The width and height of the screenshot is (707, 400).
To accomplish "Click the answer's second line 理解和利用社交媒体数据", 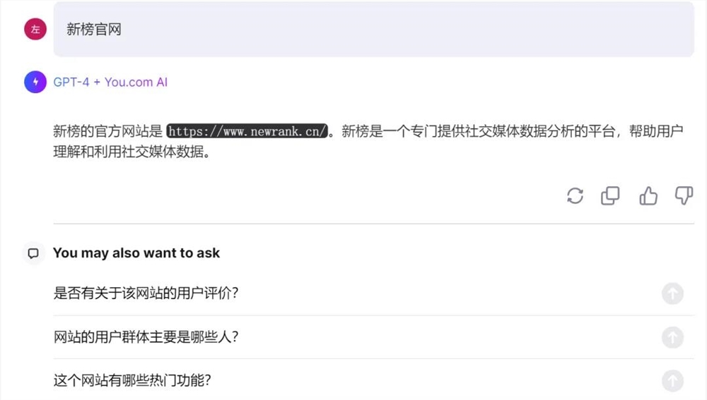I will pos(132,152).
